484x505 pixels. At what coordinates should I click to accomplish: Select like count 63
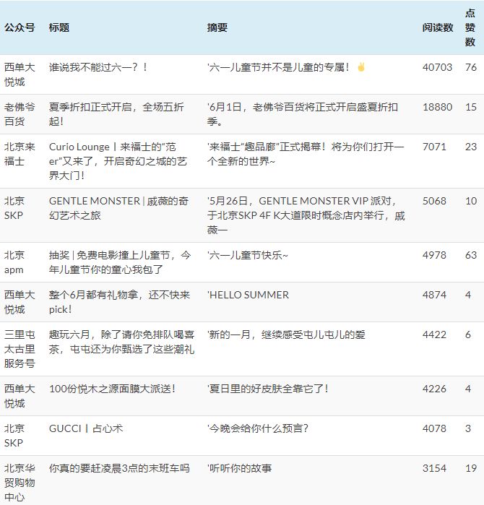click(x=471, y=255)
